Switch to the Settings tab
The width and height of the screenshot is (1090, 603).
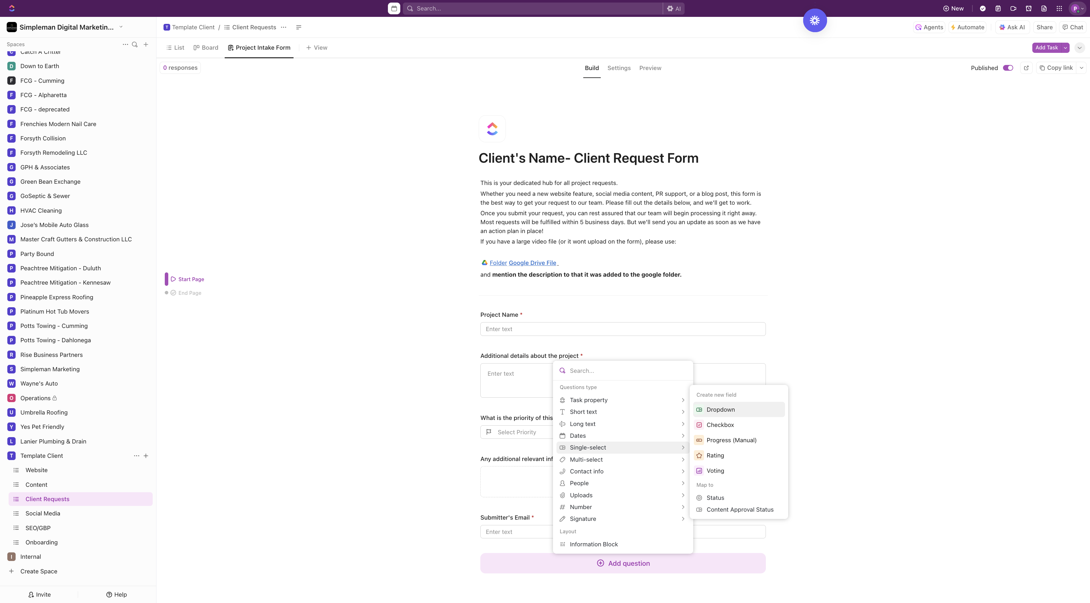pyautogui.click(x=619, y=68)
